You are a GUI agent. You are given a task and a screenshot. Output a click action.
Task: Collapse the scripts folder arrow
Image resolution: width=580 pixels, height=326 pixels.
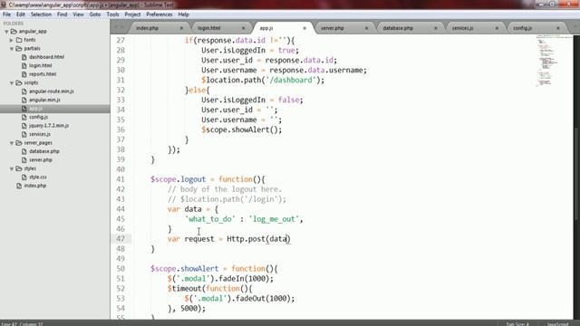tap(12, 83)
